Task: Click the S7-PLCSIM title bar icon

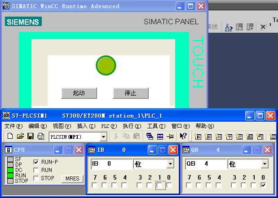Action: coord(6,115)
